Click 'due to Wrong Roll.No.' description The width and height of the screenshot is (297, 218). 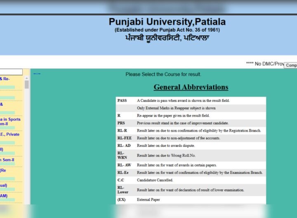(x=166, y=155)
